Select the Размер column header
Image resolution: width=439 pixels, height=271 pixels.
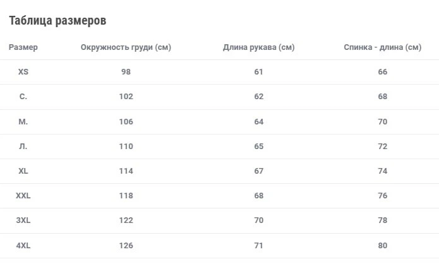click(x=23, y=47)
